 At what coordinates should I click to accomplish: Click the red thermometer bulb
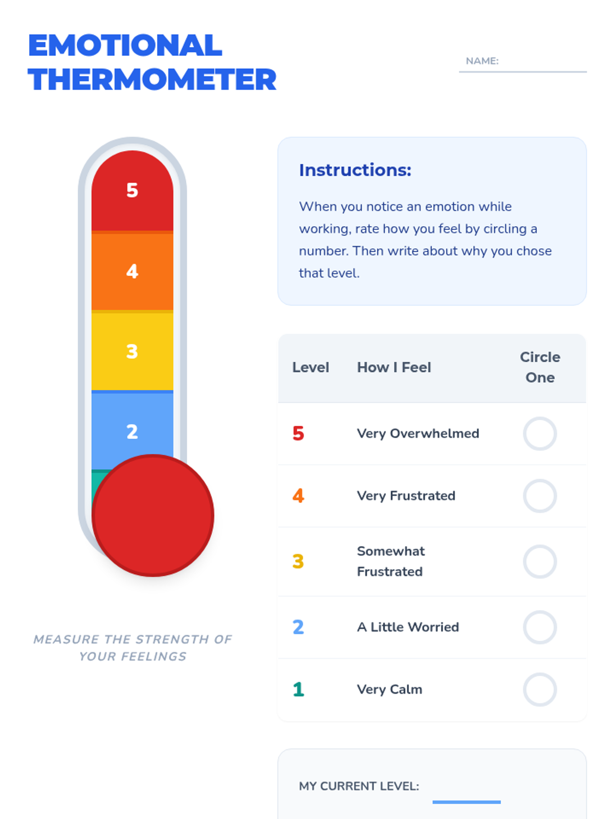tap(153, 515)
